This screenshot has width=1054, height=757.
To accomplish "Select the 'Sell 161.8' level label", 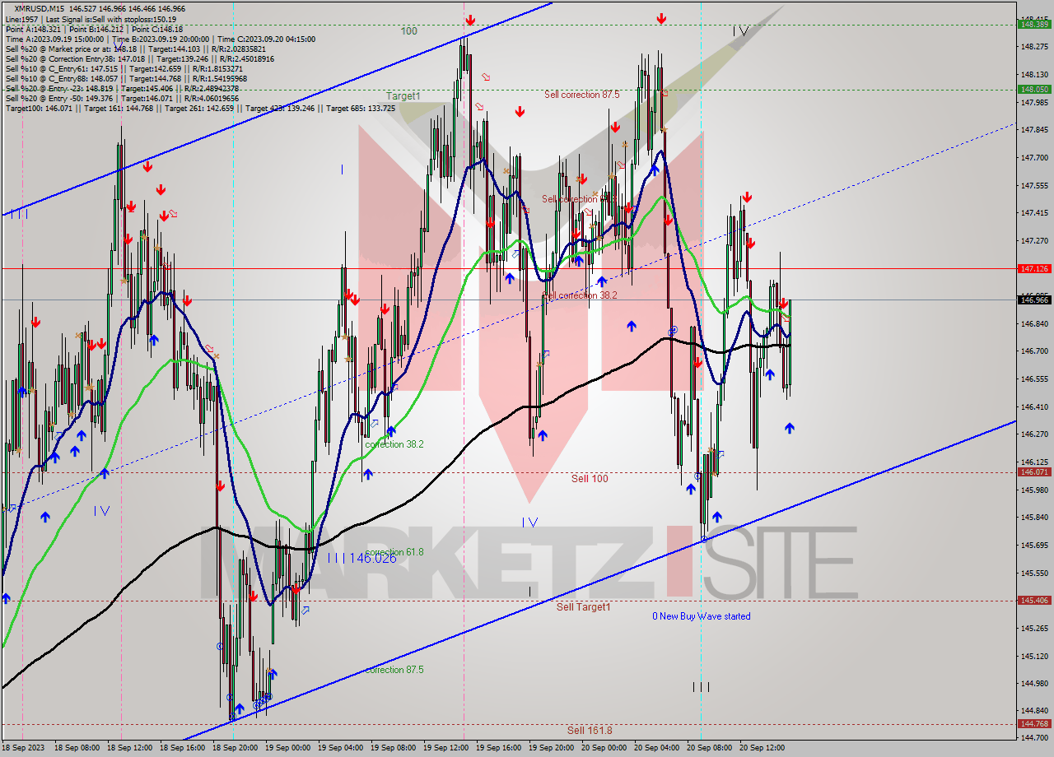I will [x=590, y=730].
